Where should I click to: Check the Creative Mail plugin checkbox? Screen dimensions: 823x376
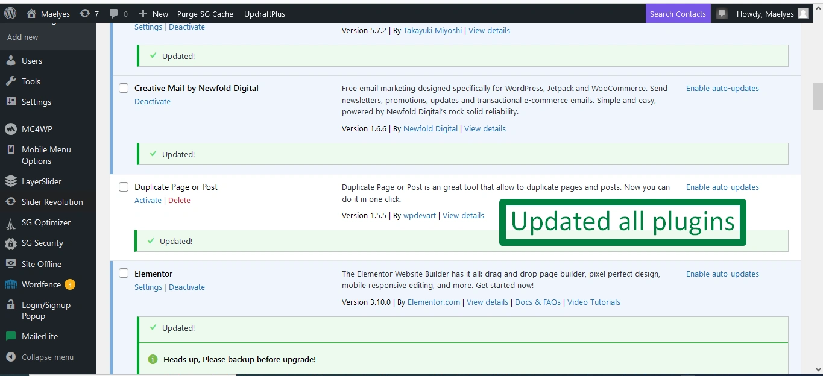coord(124,88)
